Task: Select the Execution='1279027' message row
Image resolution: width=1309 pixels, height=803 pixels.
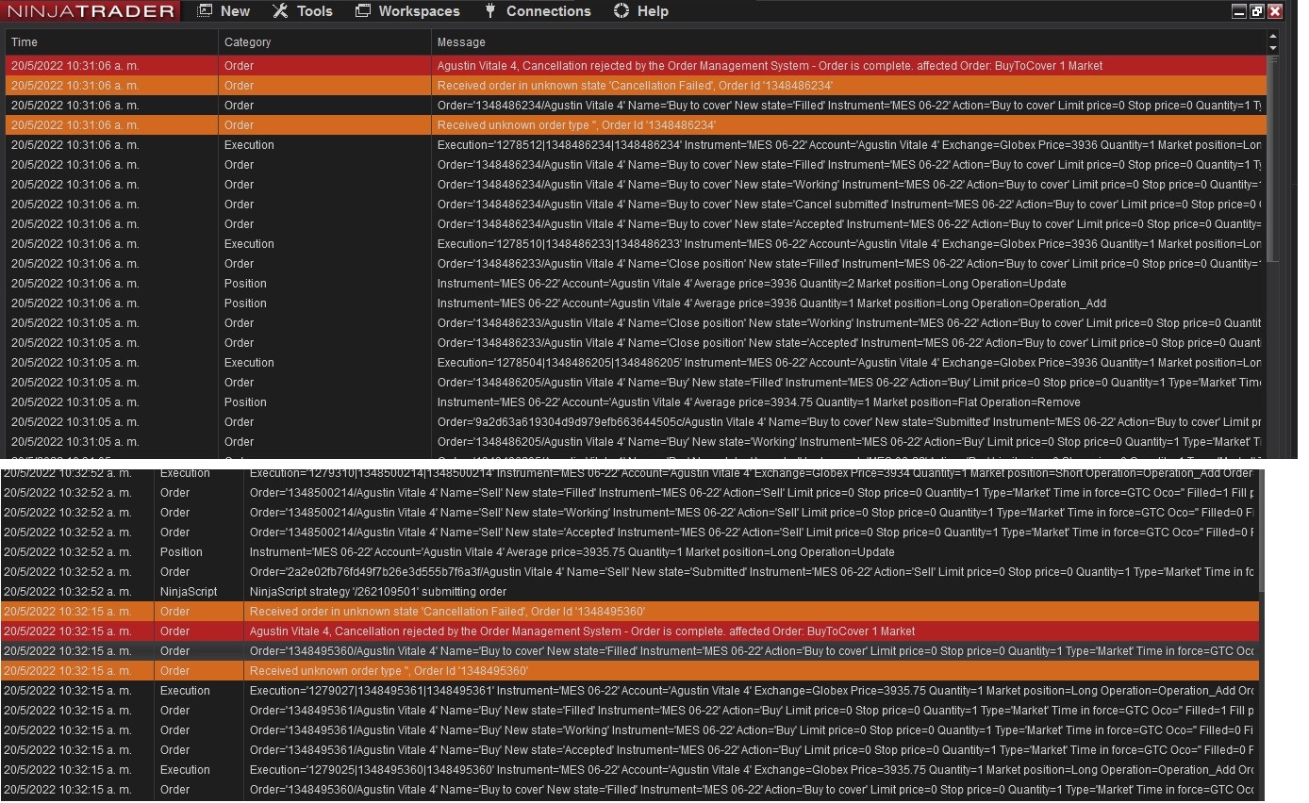Action: coord(630,691)
